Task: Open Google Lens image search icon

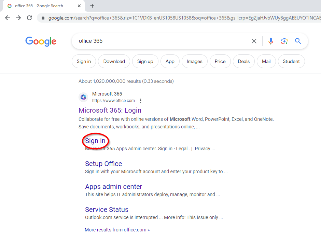Action: [284, 41]
